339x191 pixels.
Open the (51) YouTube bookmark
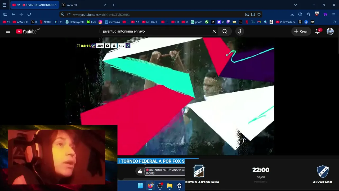(x=286, y=22)
